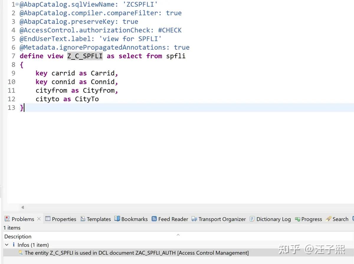Click the Dictionary Log icon
The width and height of the screenshot is (354, 264).
[x=252, y=219]
